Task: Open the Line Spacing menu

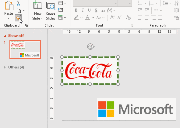Action: pos(167,3)
